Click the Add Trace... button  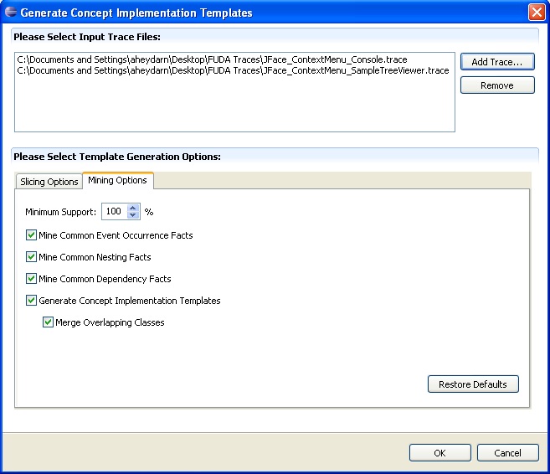(496, 62)
